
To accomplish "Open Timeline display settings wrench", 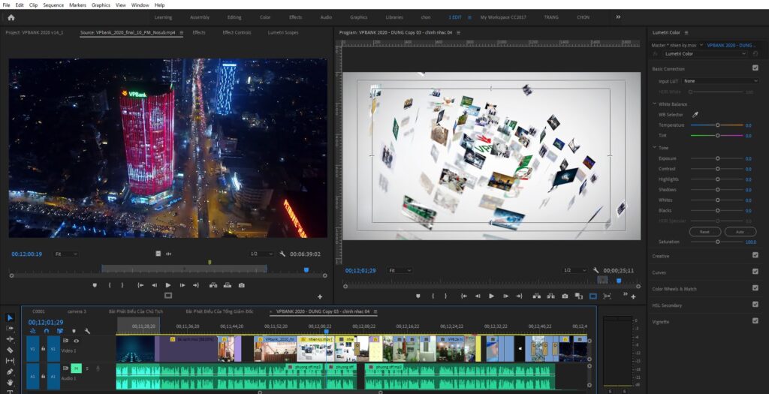I will pyautogui.click(x=87, y=331).
